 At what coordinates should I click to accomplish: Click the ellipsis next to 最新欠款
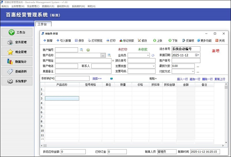pos(198,67)
